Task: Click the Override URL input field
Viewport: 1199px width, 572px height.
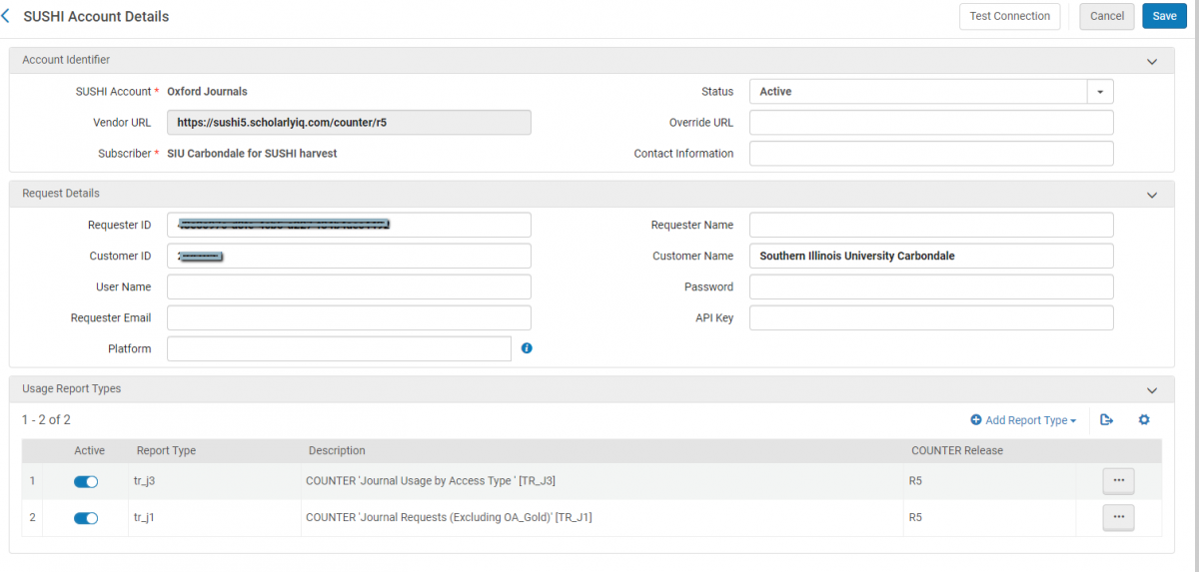Action: click(930, 123)
